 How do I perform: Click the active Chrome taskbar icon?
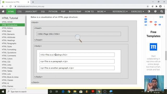tap(99, 92)
